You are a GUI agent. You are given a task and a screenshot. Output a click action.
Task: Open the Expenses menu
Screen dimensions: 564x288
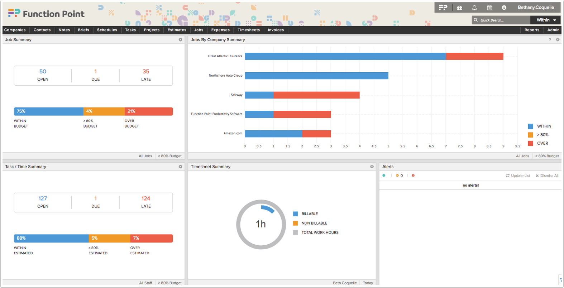click(x=220, y=30)
